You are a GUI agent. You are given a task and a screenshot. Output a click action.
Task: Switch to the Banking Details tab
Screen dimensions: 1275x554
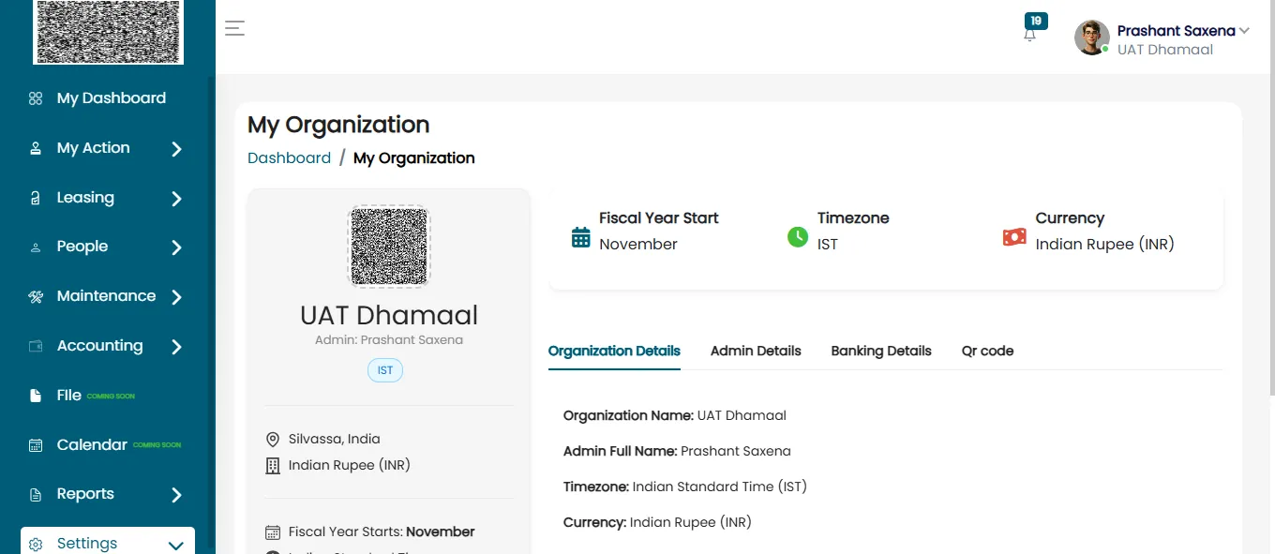tap(881, 351)
